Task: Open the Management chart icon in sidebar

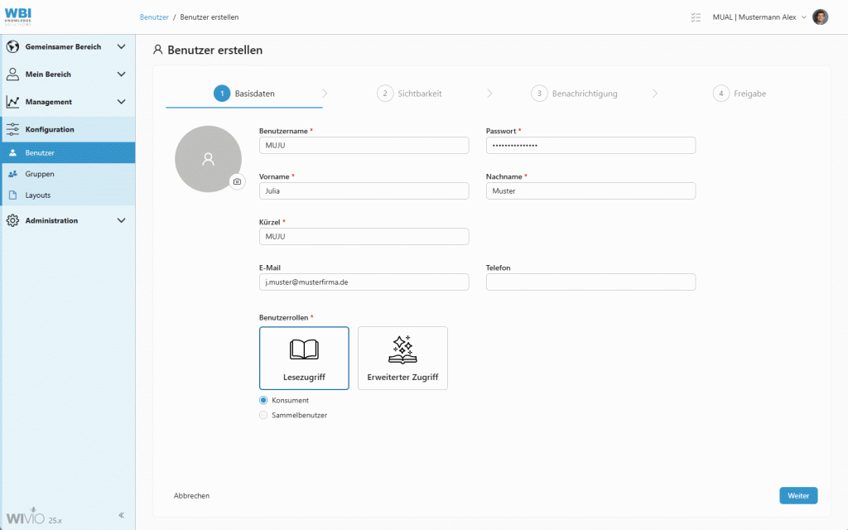Action: (x=13, y=100)
